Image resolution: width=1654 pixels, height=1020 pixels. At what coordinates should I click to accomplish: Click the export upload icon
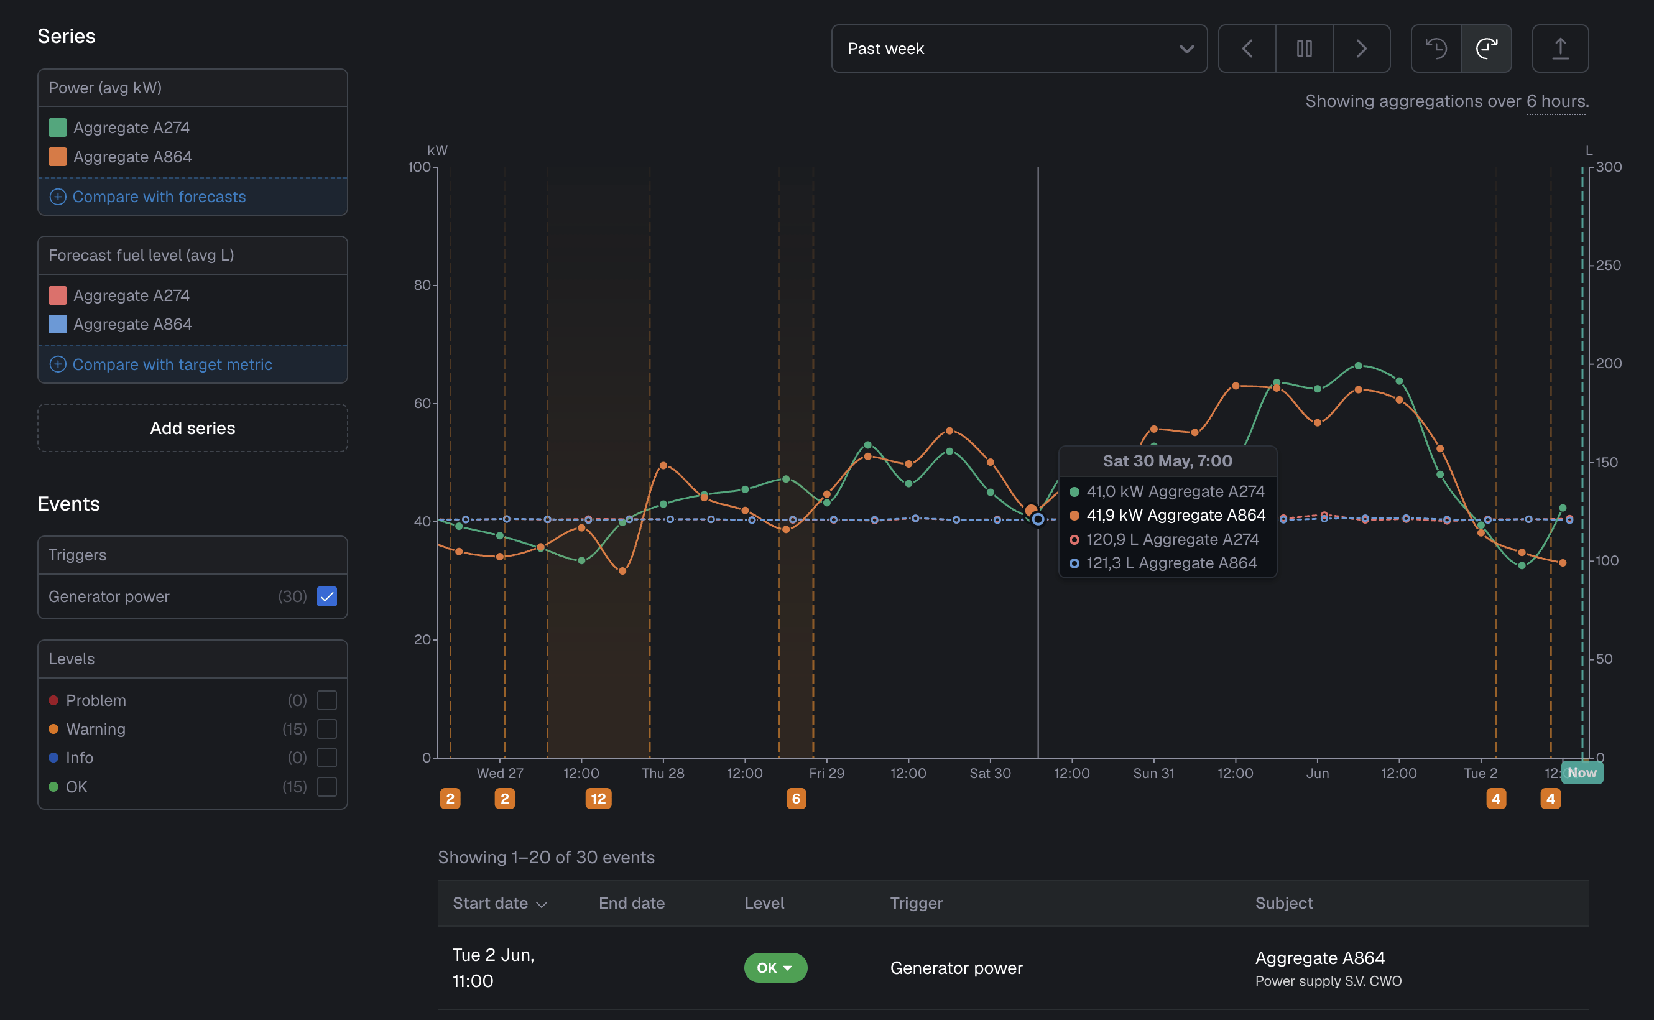point(1560,49)
